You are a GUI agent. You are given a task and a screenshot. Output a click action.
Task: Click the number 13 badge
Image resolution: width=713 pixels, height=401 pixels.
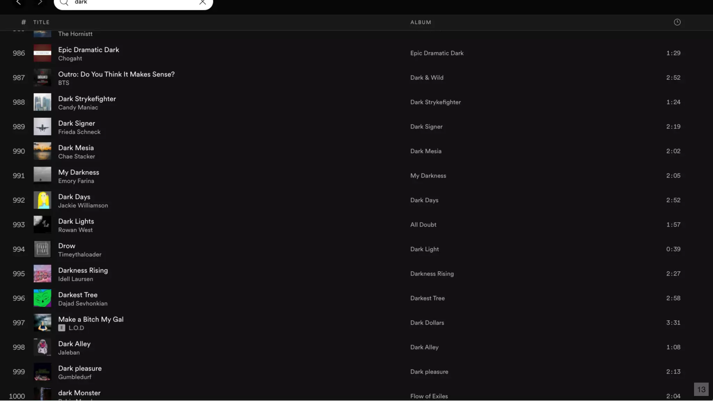pos(701,389)
